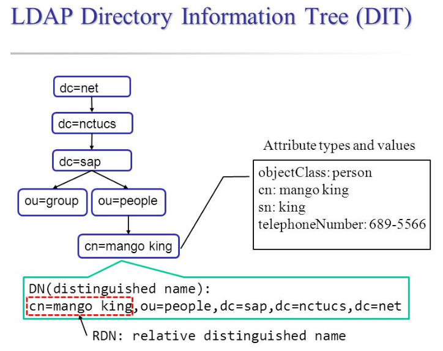Click the telephoneNumber 689-5566 attribute line
Viewport: 443px width, 351px height.
click(342, 224)
